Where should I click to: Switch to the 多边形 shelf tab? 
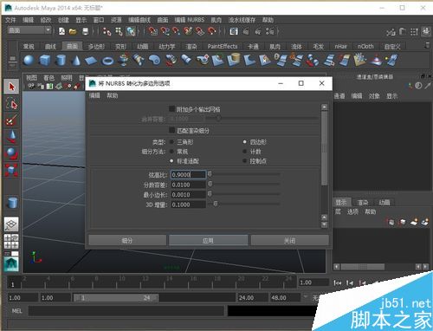point(96,46)
